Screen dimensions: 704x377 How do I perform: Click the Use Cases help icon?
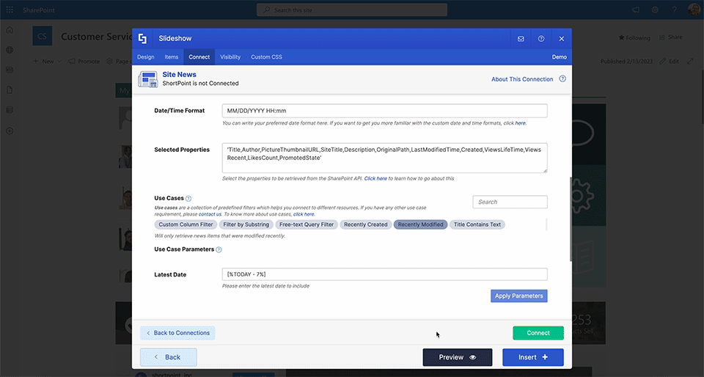coord(188,198)
